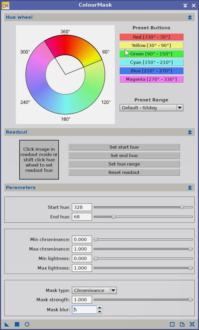Screen dimensions: 199x330
Task: Open the Preset Range dropdown
Action: tap(151, 108)
